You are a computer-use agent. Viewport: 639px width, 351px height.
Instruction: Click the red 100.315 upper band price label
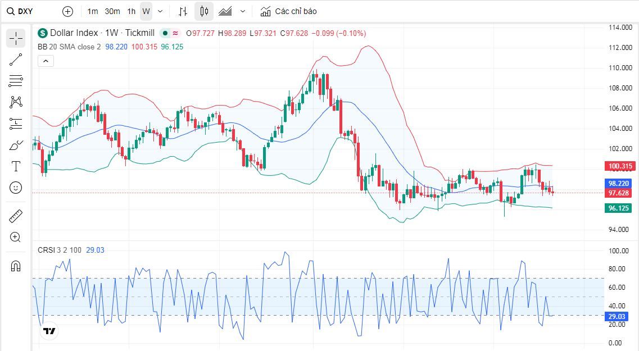[x=620, y=166]
